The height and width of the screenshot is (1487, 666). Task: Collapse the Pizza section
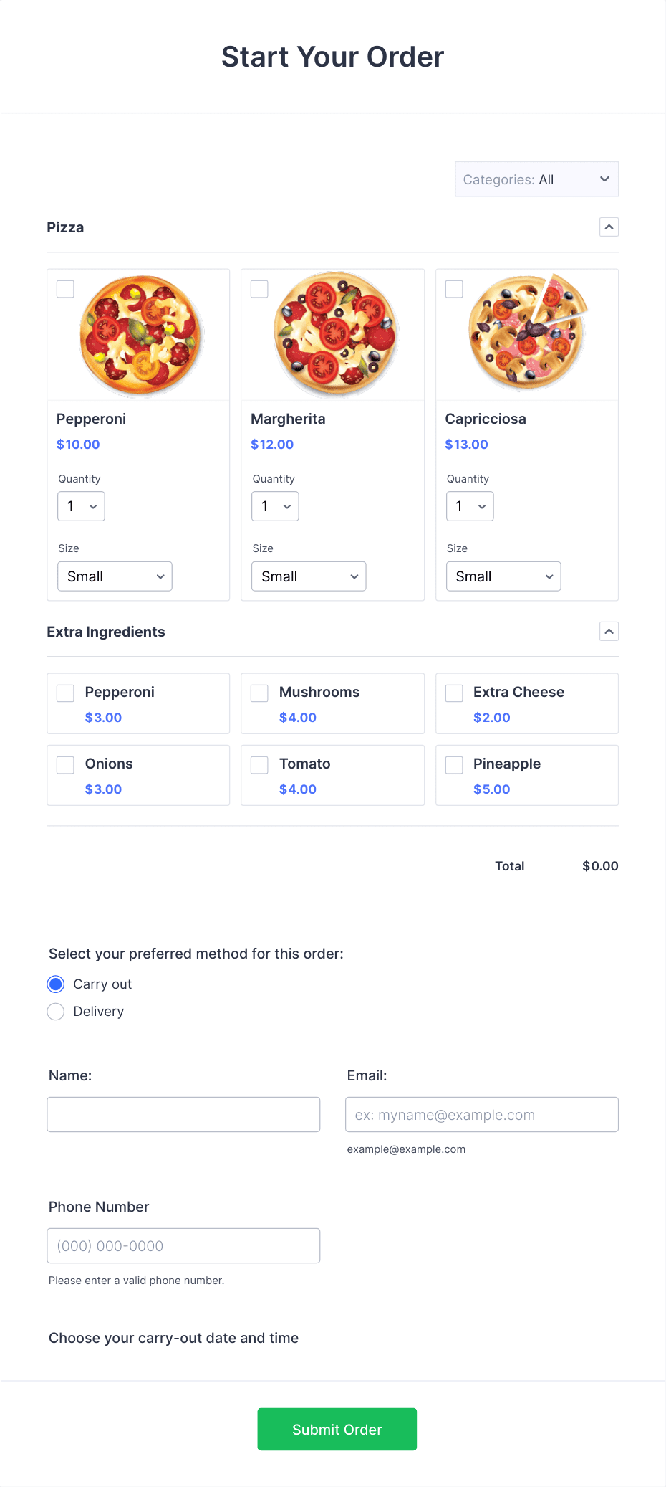click(608, 227)
